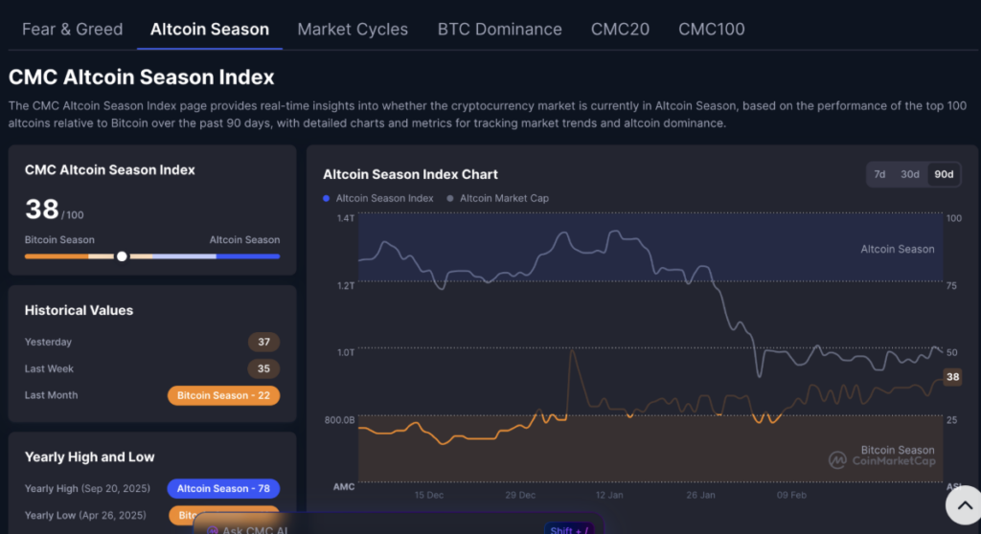Click the white handle on the season slider
The height and width of the screenshot is (534, 981).
coord(122,256)
